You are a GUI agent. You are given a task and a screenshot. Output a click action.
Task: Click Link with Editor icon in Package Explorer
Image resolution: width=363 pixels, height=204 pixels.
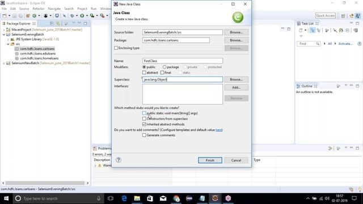pos(58,24)
